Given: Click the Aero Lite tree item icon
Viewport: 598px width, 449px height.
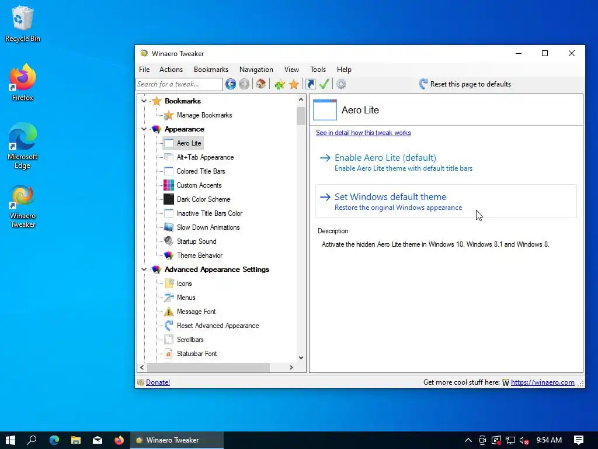Looking at the screenshot, I should click(x=169, y=143).
